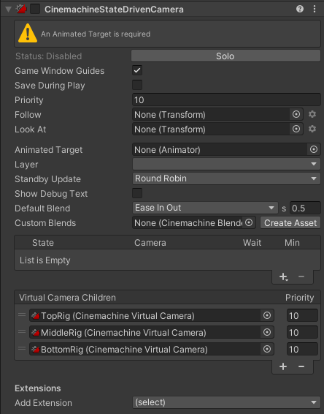Enable the Show Debug Text checkbox
The image size is (324, 414).
pyautogui.click(x=137, y=193)
